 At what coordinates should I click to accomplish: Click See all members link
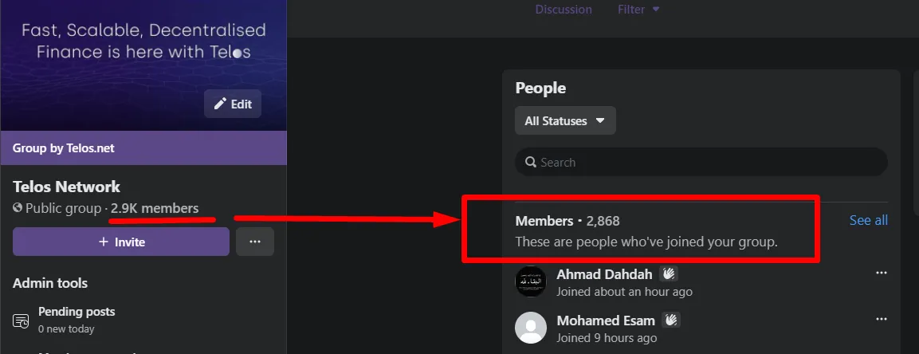869,220
